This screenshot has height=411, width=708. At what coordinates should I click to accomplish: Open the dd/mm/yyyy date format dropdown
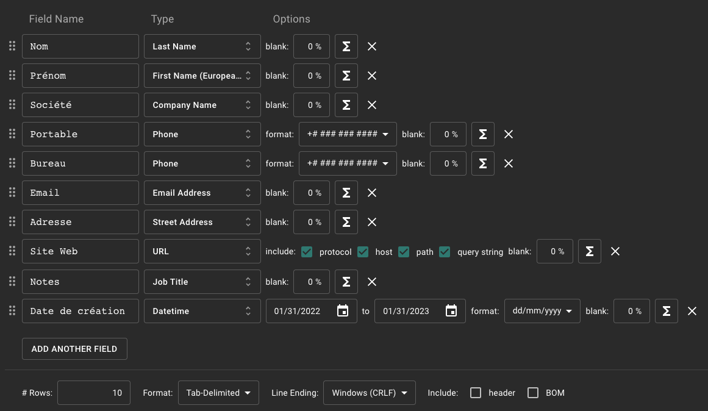(542, 311)
